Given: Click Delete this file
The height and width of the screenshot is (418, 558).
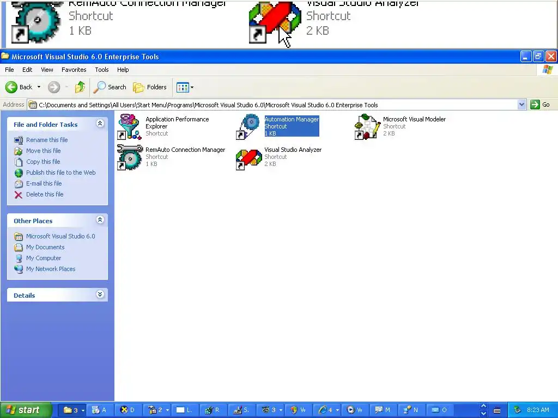Looking at the screenshot, I should point(45,194).
